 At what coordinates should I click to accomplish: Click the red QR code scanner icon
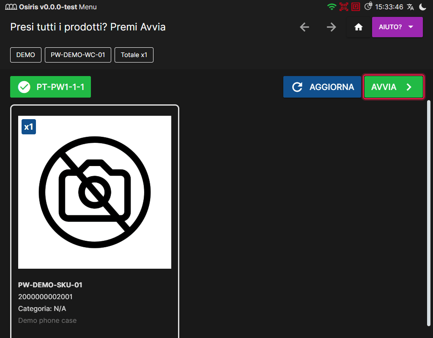tap(344, 7)
